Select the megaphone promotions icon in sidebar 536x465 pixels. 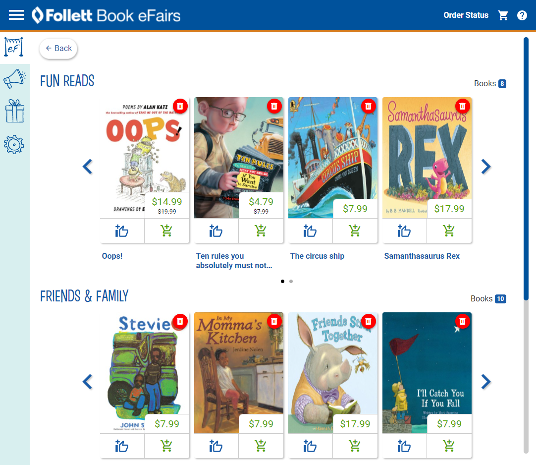(14, 78)
